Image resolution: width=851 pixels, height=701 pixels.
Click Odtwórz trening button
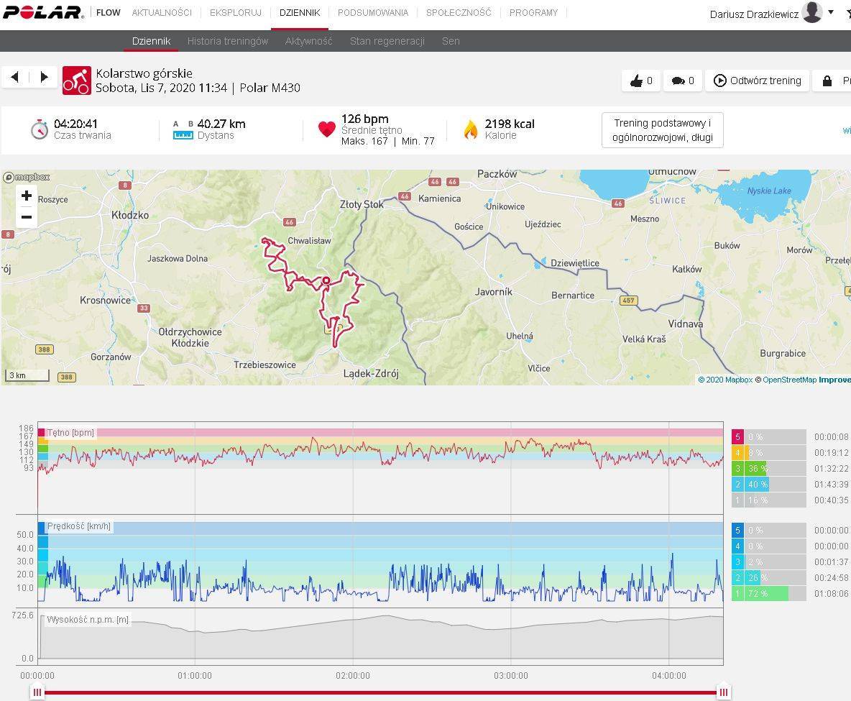pyautogui.click(x=757, y=81)
